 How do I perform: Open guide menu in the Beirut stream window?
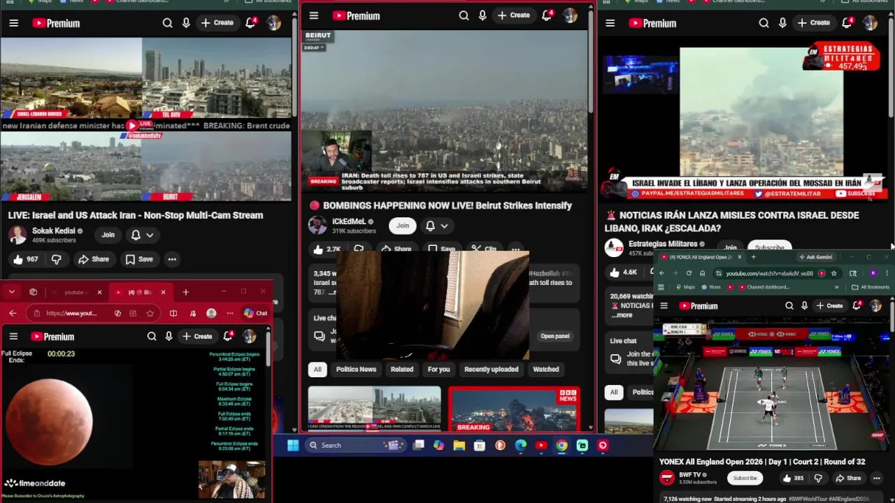tap(314, 15)
